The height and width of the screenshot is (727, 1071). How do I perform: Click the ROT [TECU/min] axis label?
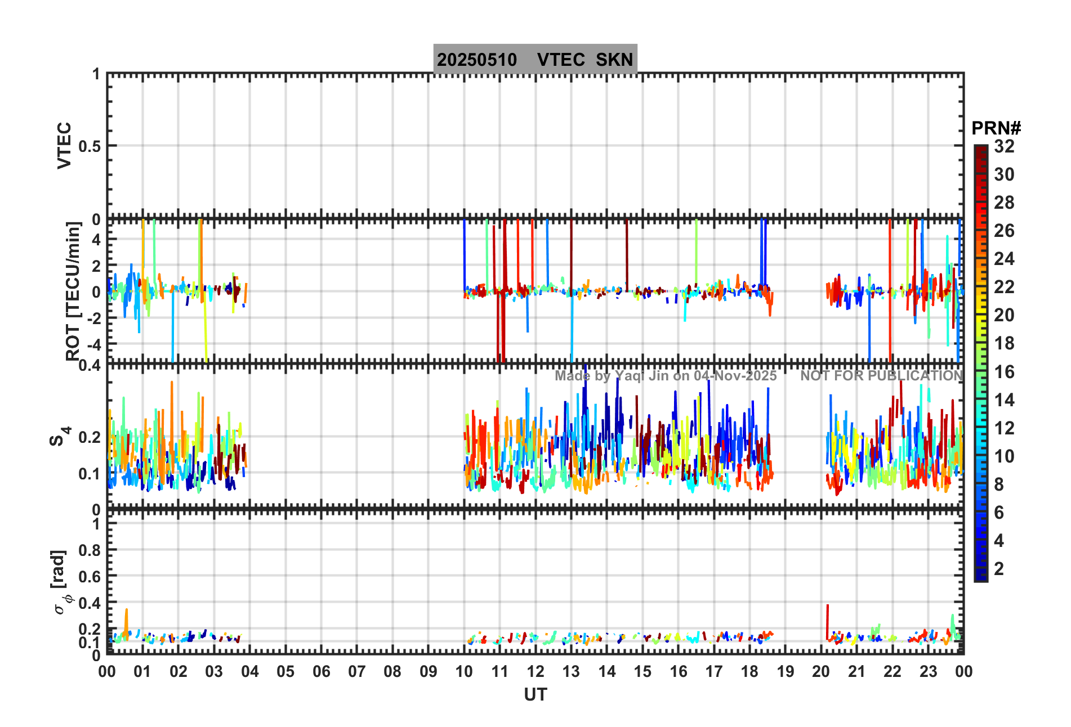[x=73, y=291]
